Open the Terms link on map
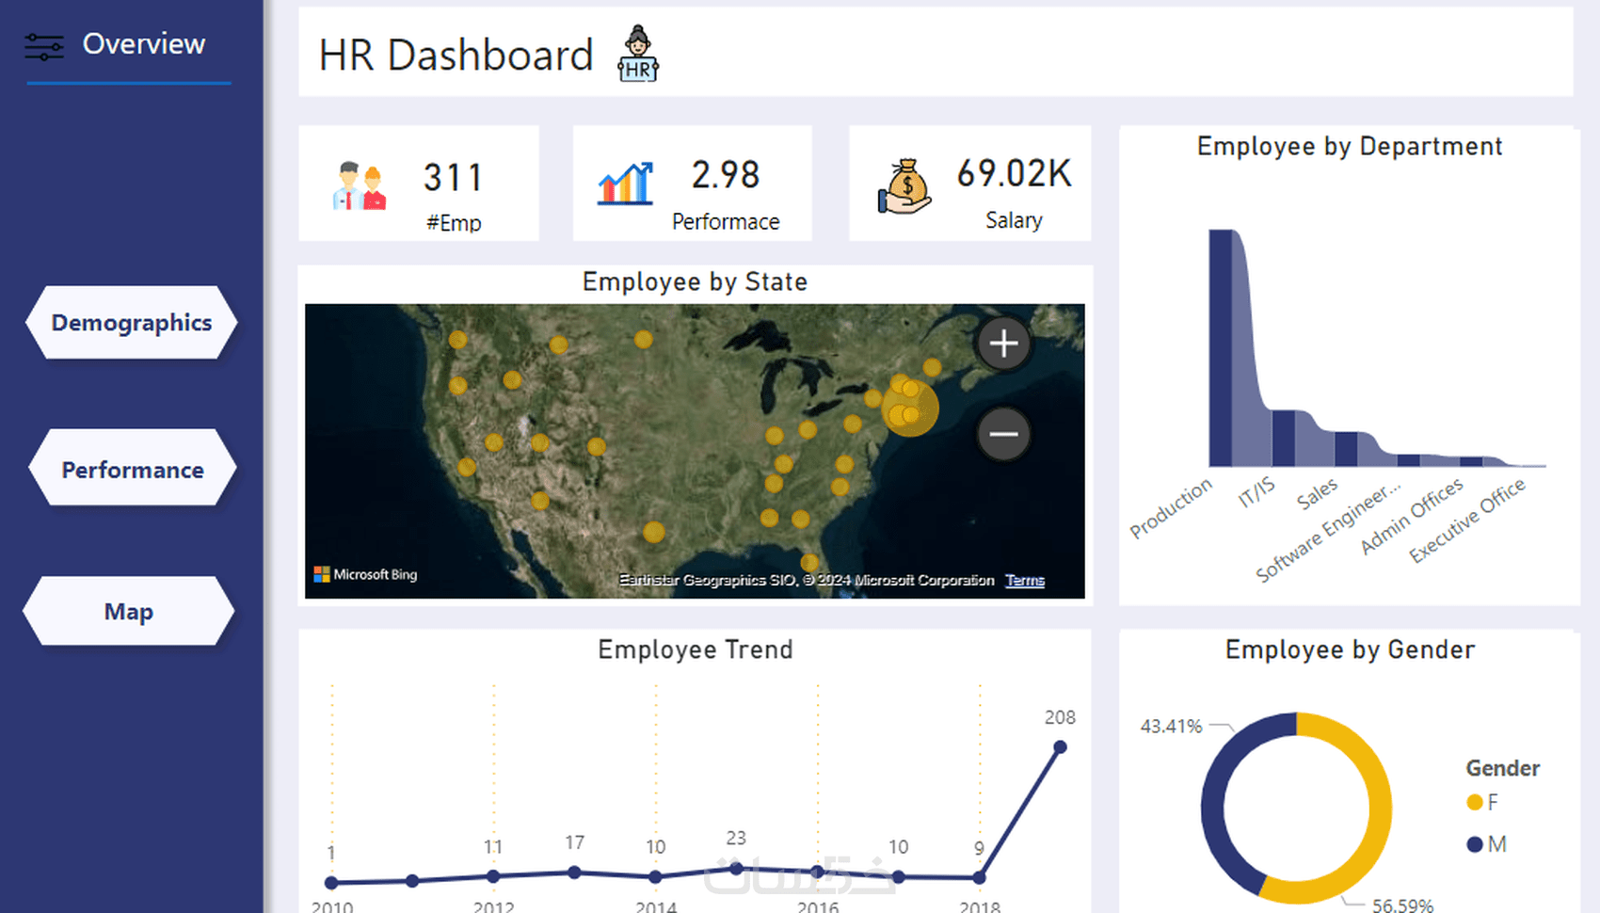 pyautogui.click(x=1025, y=580)
